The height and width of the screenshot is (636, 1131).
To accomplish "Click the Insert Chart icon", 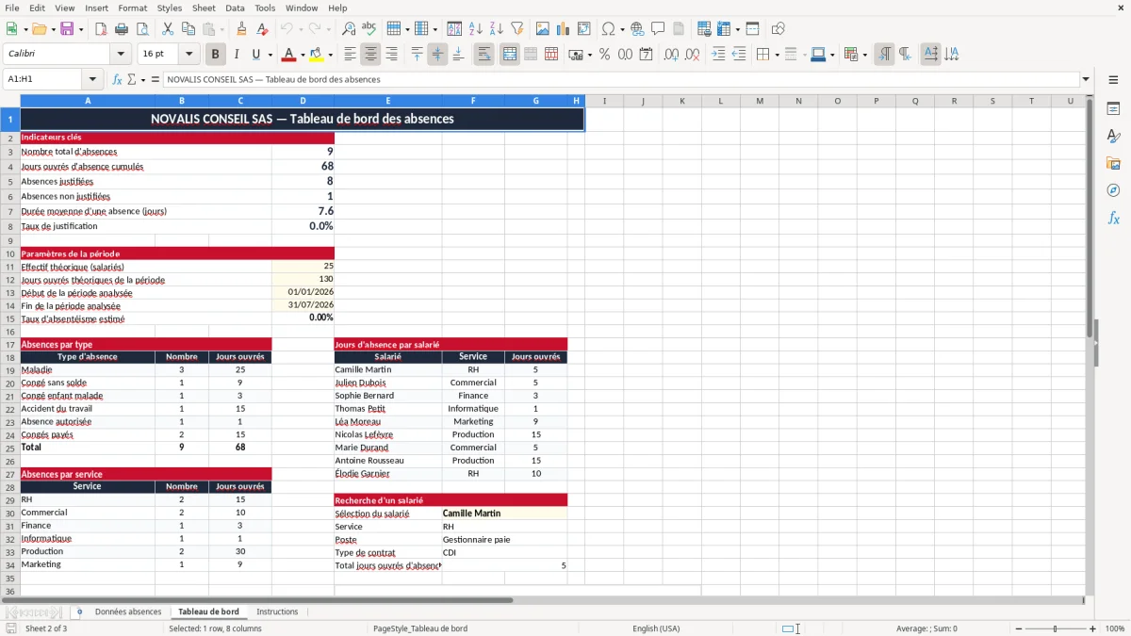I will pos(564,29).
